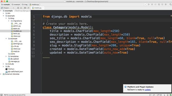Select manage.py file
This screenshot has width=172, height=96.
(x=14, y=62)
